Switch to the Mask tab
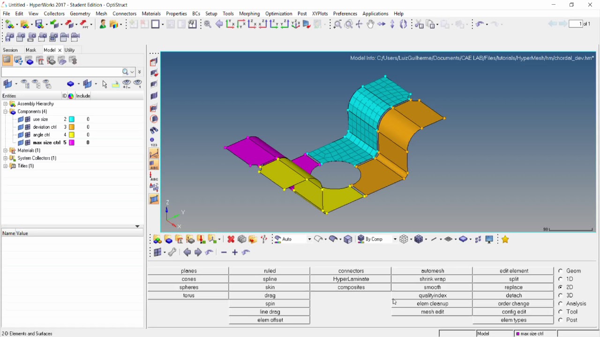 [31, 50]
